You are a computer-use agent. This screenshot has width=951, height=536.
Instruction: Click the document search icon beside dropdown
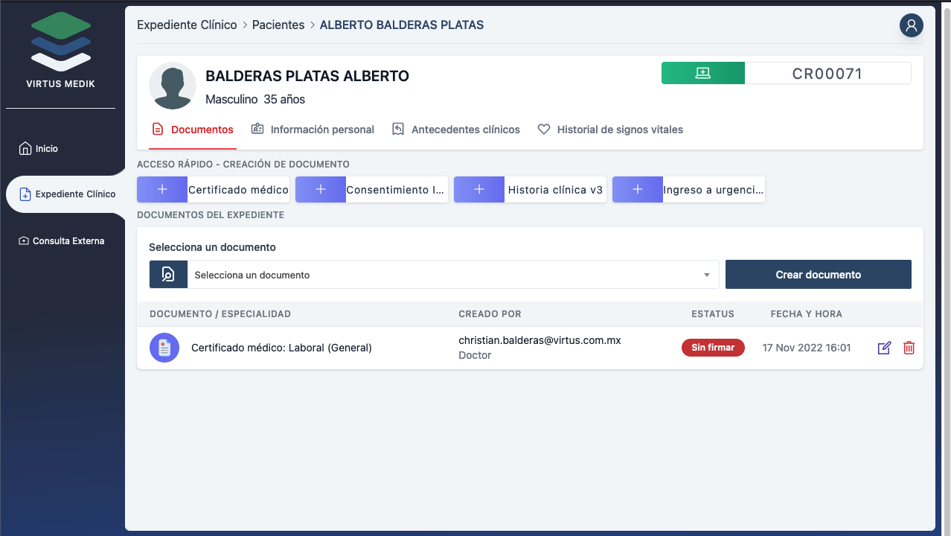pyautogui.click(x=168, y=275)
